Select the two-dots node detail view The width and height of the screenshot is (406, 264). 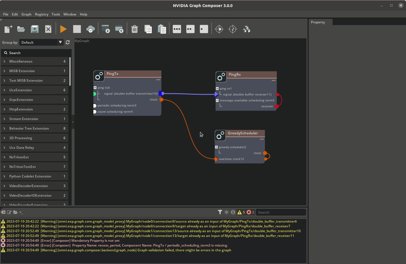coord(190,29)
